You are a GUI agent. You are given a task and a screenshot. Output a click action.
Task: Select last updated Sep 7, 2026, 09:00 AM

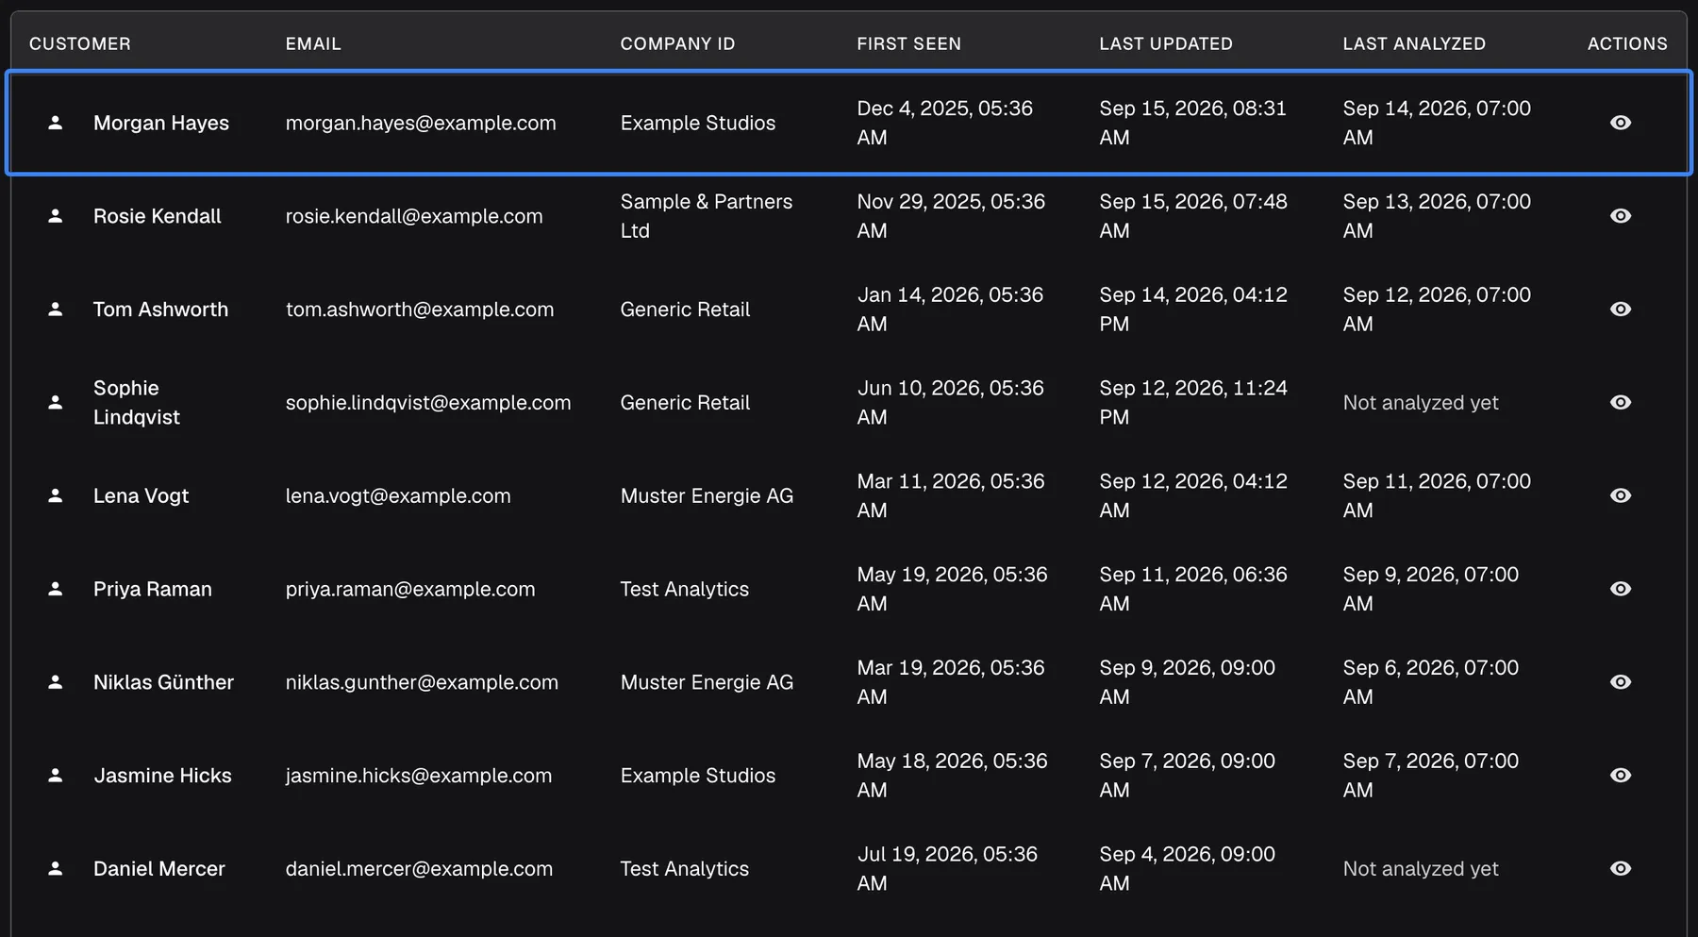pos(1187,776)
